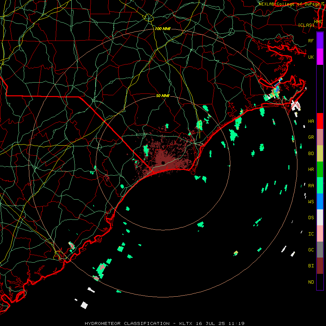The height and width of the screenshot is (326, 326).
Task: Click the light pink IC legend swatch
Action: tap(320, 234)
